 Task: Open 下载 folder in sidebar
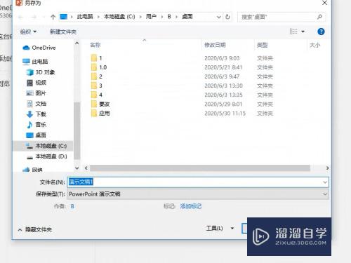coord(37,114)
